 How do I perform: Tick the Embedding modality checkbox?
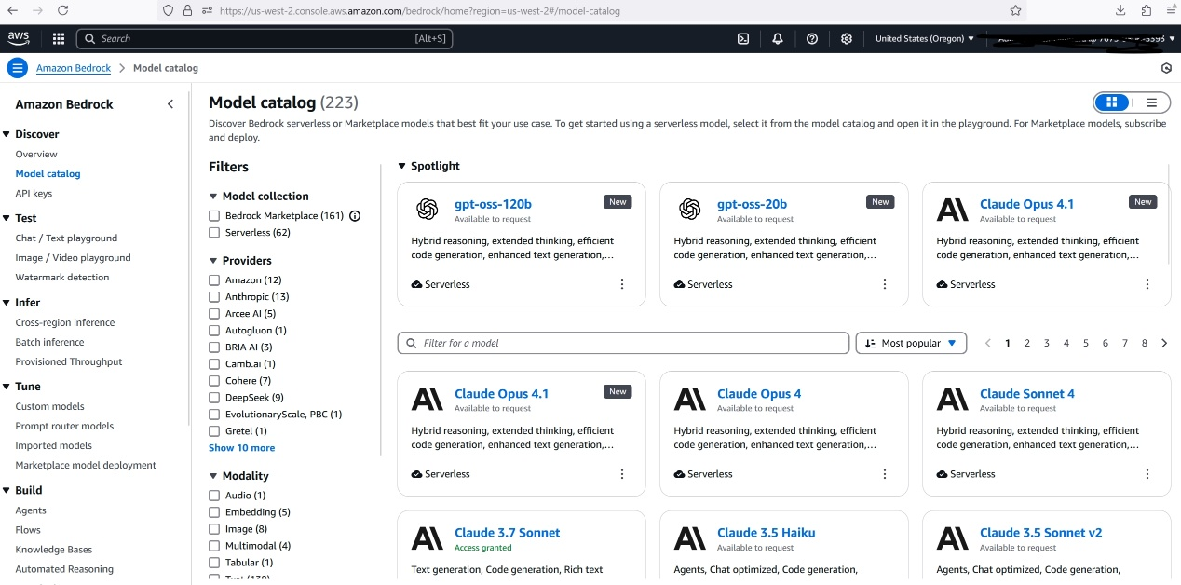[x=214, y=512]
